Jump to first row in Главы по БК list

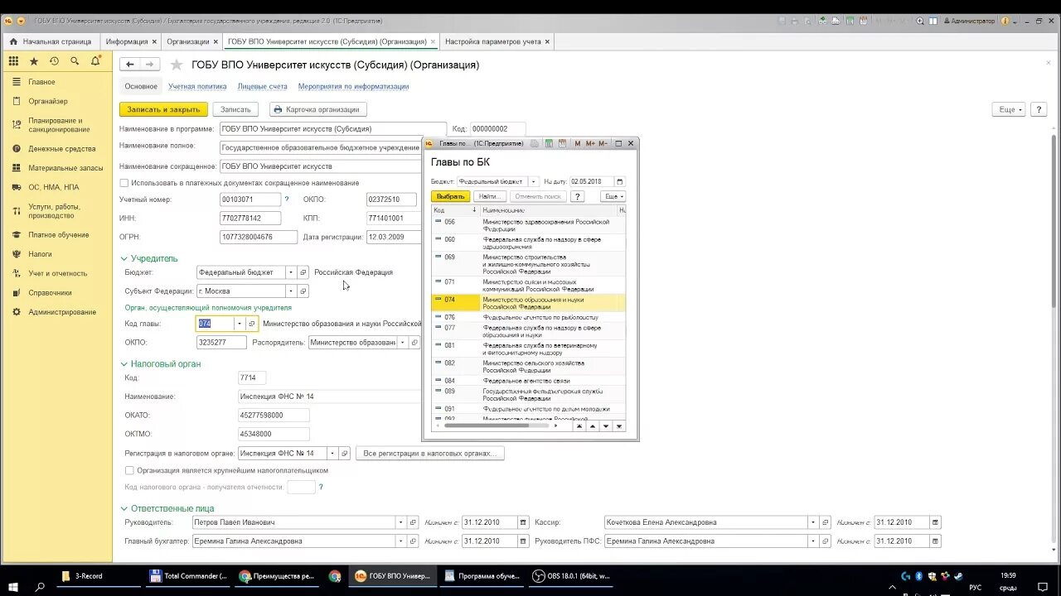click(580, 426)
